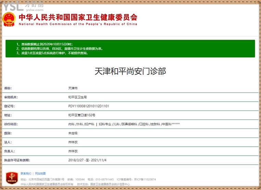Select the 级别 label
This screenshot has width=261, height=190.
pos(8,133)
